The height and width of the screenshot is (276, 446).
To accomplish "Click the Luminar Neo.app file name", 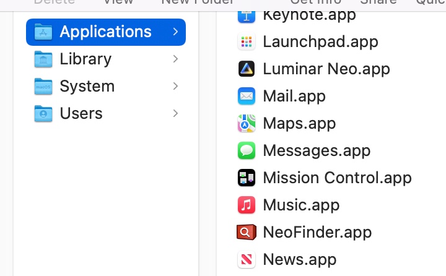I will tap(326, 69).
